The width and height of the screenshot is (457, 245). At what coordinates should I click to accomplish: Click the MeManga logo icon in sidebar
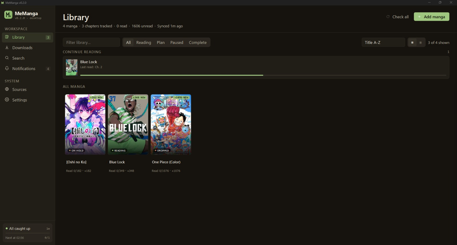8,15
